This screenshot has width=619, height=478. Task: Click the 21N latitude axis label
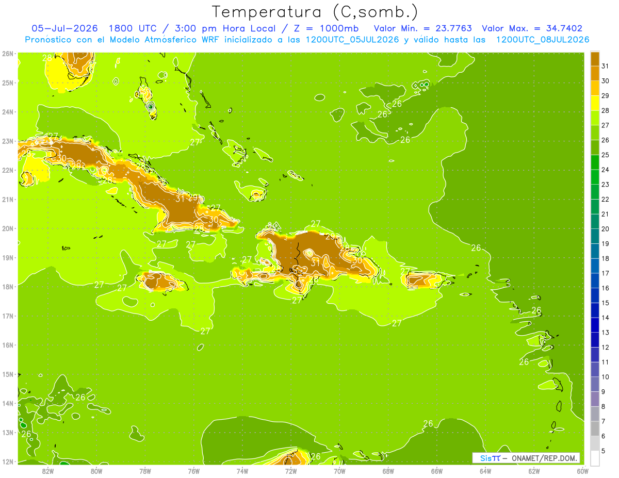point(8,200)
